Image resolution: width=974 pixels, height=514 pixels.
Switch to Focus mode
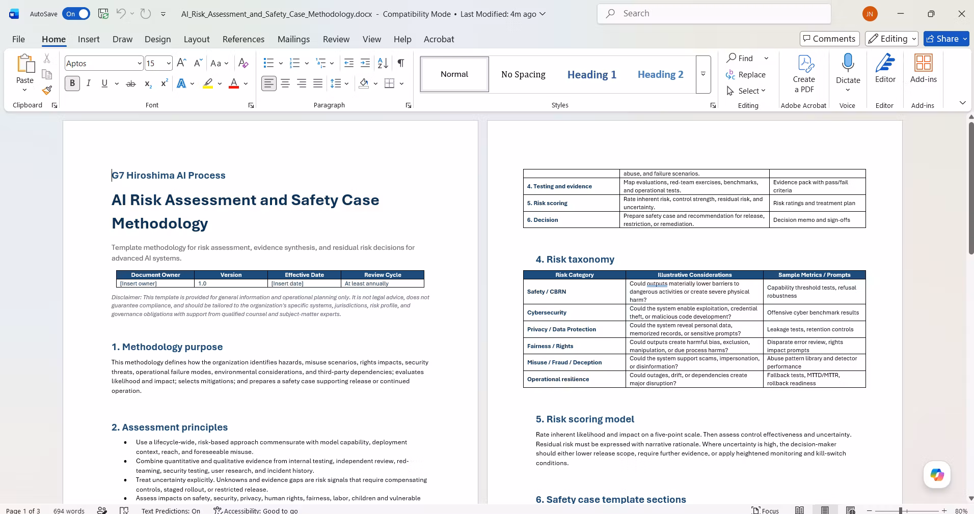[766, 510]
